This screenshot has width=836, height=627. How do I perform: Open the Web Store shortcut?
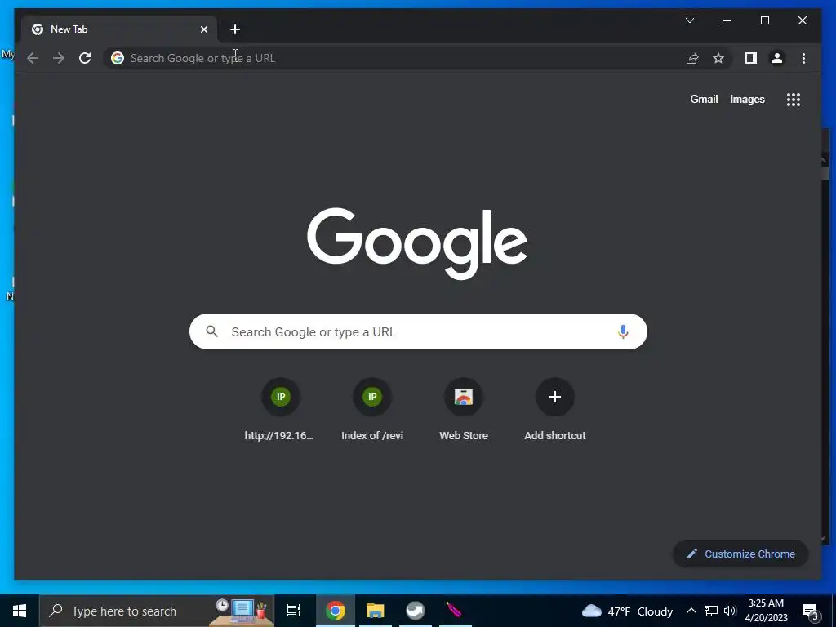464,410
